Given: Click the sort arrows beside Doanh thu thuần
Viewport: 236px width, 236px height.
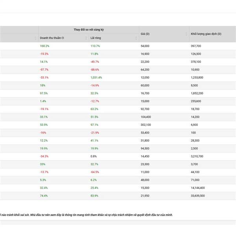Looking at the screenshot, I should (x=86, y=38).
